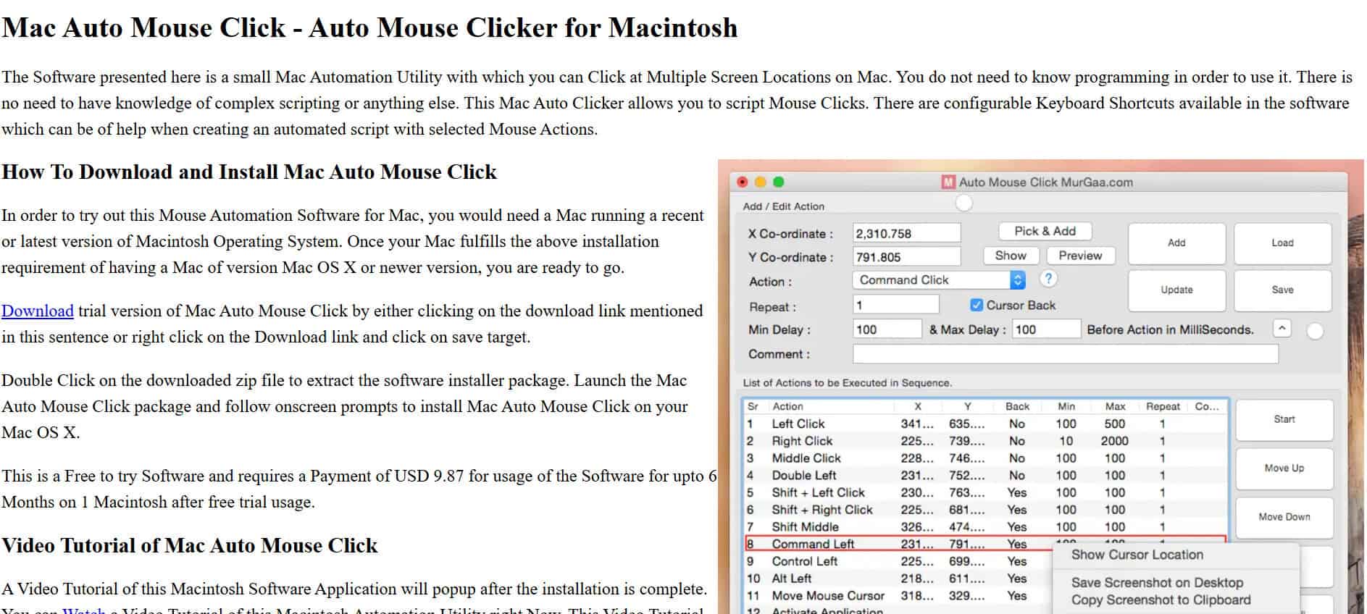Viewport: 1367px width, 614px height.
Task: Click the Max column header
Action: (1115, 406)
